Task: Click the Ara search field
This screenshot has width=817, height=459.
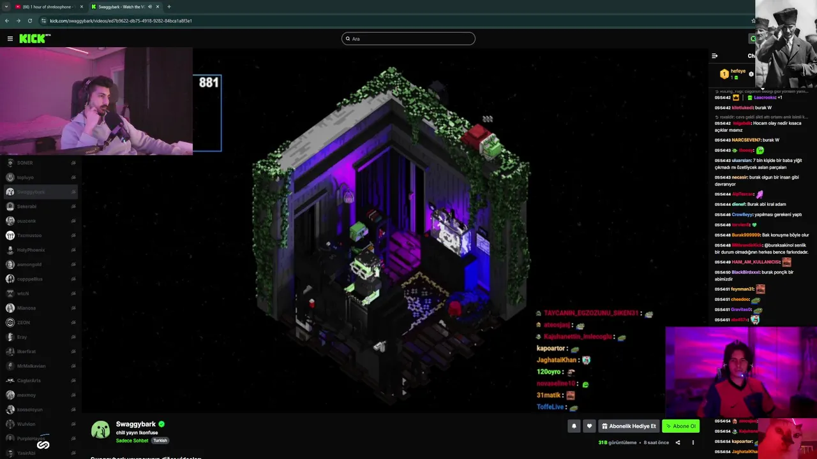Action: tap(408, 39)
